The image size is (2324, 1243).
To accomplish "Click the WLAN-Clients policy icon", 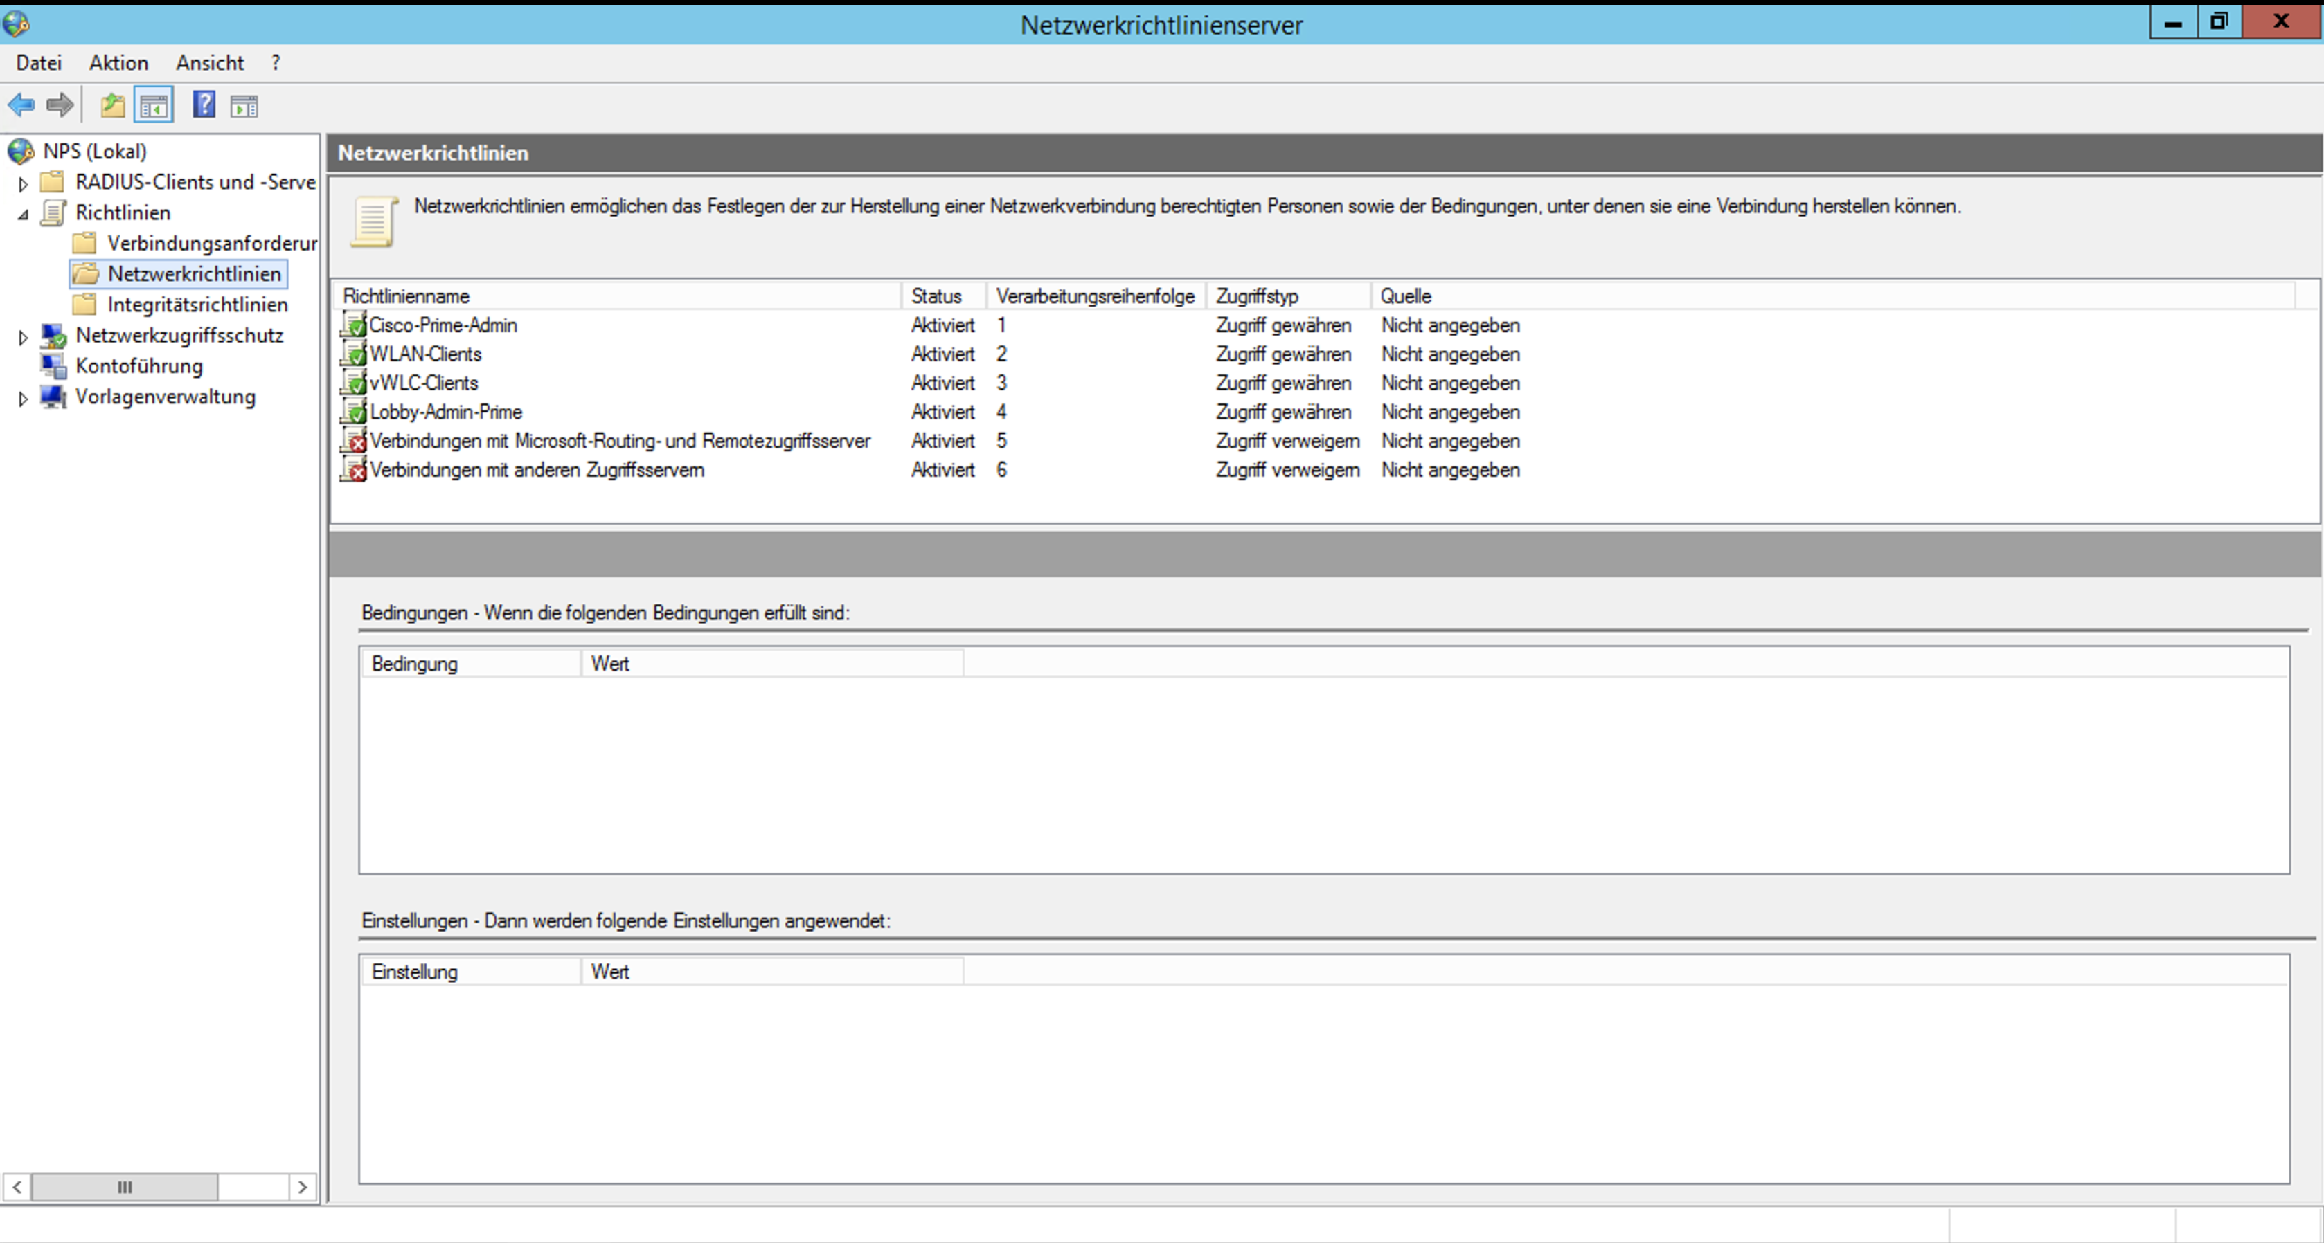I will [x=354, y=354].
